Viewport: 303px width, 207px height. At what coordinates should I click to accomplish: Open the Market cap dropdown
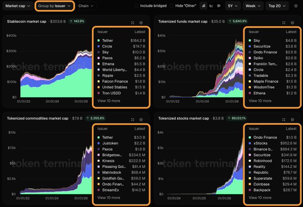click(17, 6)
